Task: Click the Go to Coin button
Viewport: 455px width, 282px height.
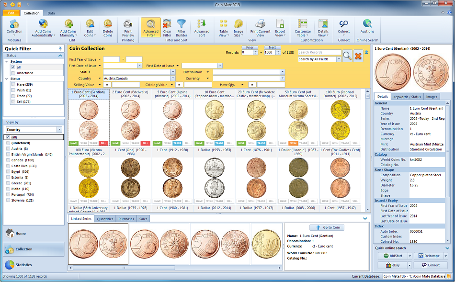Action: (327, 227)
